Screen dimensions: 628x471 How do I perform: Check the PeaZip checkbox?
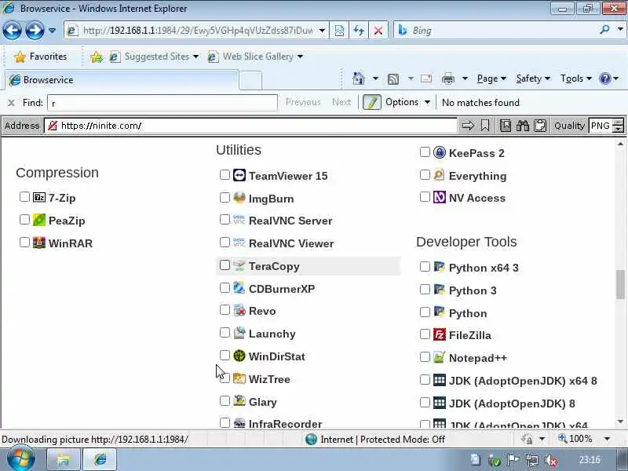click(24, 220)
